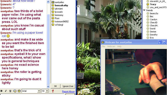Toggle Italic text formatting
The height and width of the screenshot is (95, 167).
(x=6, y=91)
